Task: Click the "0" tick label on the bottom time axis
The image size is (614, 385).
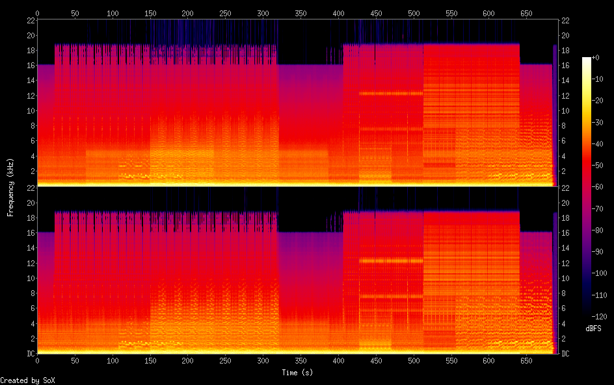Action: coord(37,361)
